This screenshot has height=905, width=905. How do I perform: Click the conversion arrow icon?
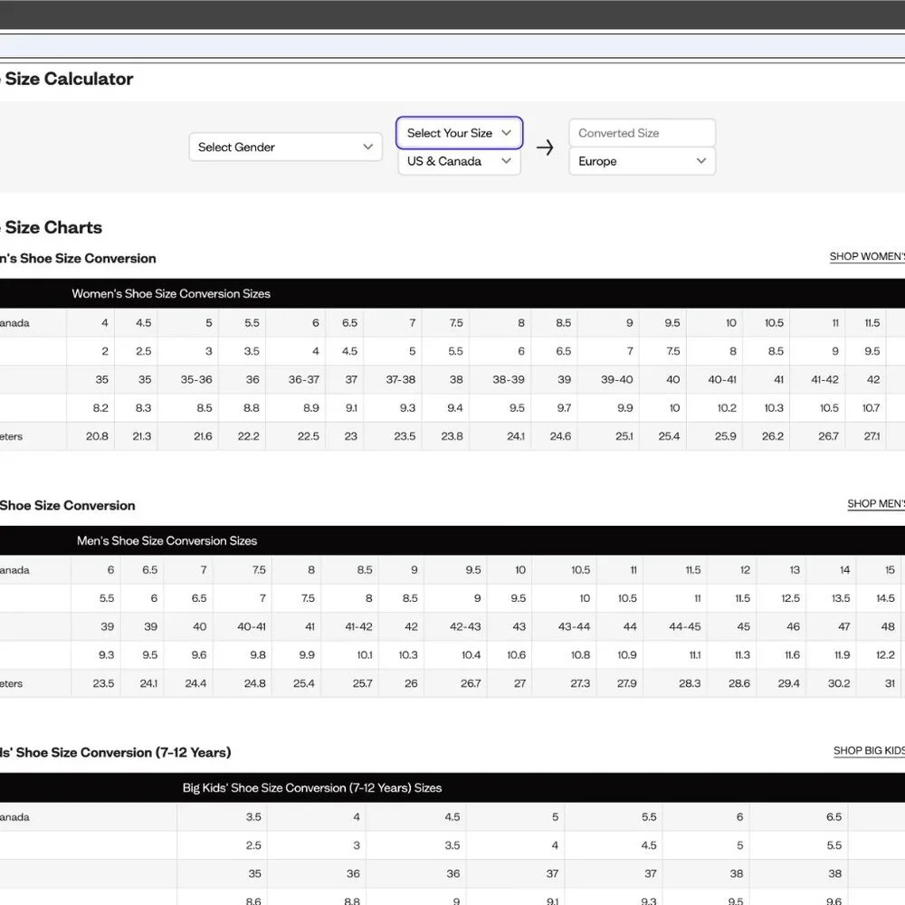[545, 148]
